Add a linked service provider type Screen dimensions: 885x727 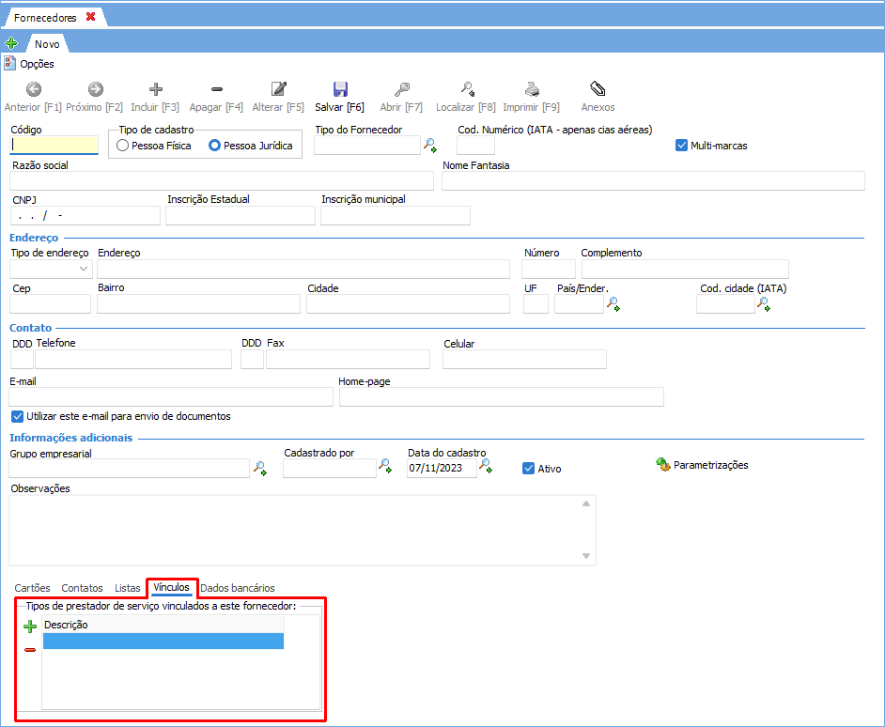tap(30, 626)
